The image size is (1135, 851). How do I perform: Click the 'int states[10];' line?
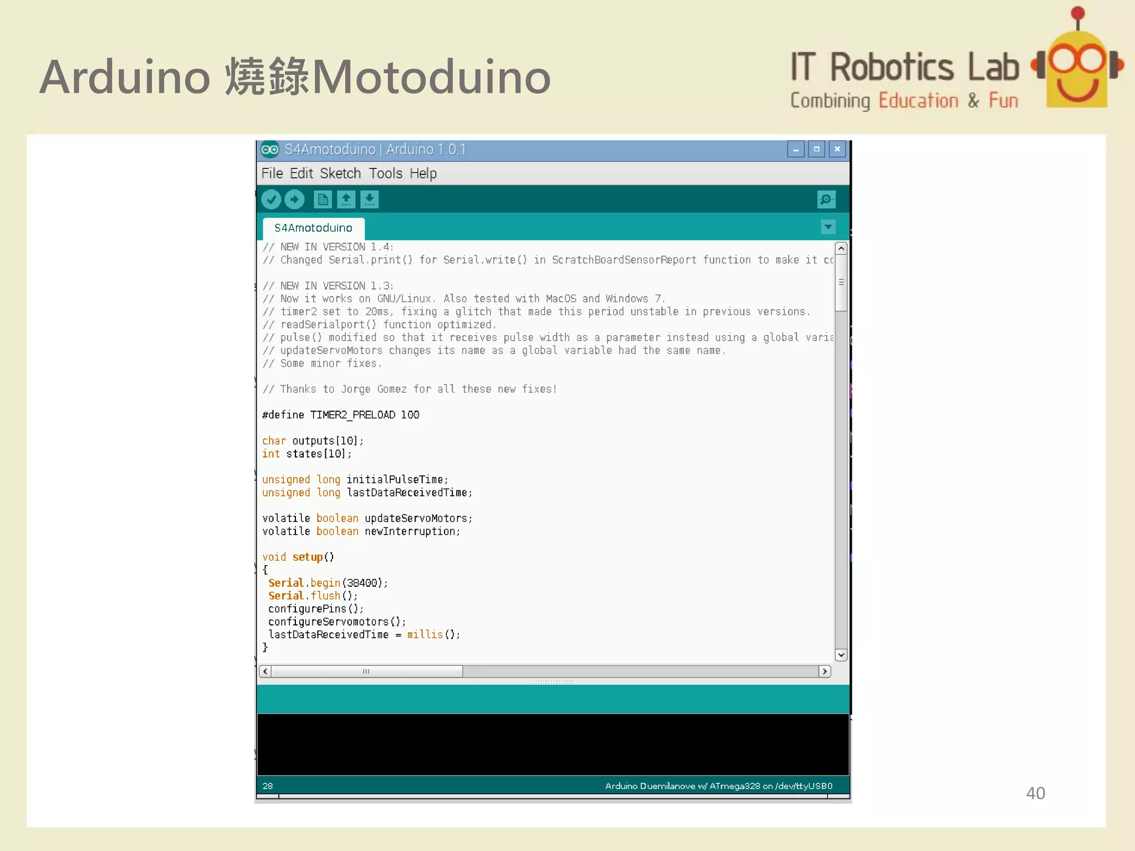pos(306,454)
